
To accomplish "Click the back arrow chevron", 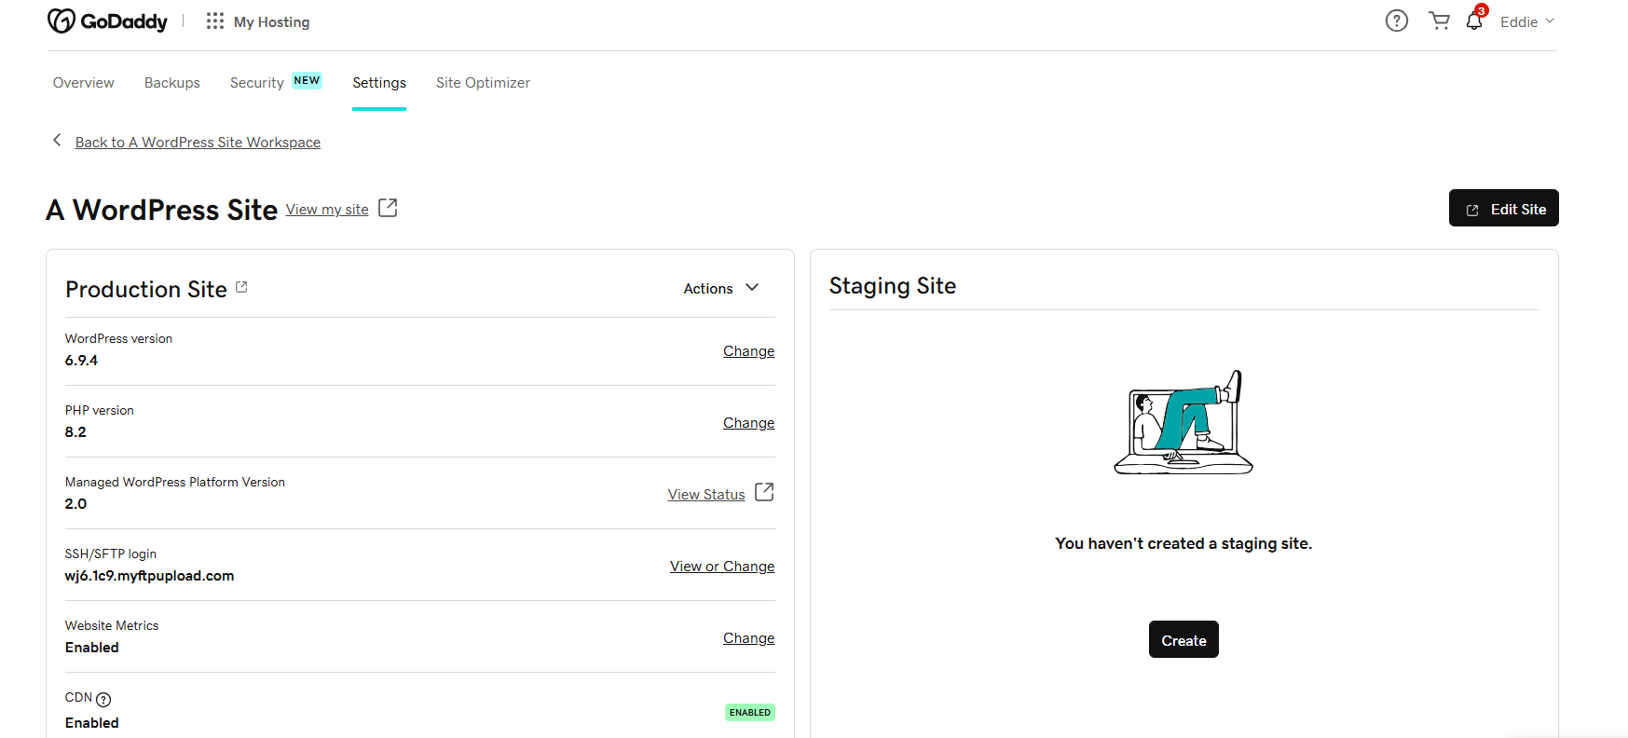I will click(x=57, y=140).
